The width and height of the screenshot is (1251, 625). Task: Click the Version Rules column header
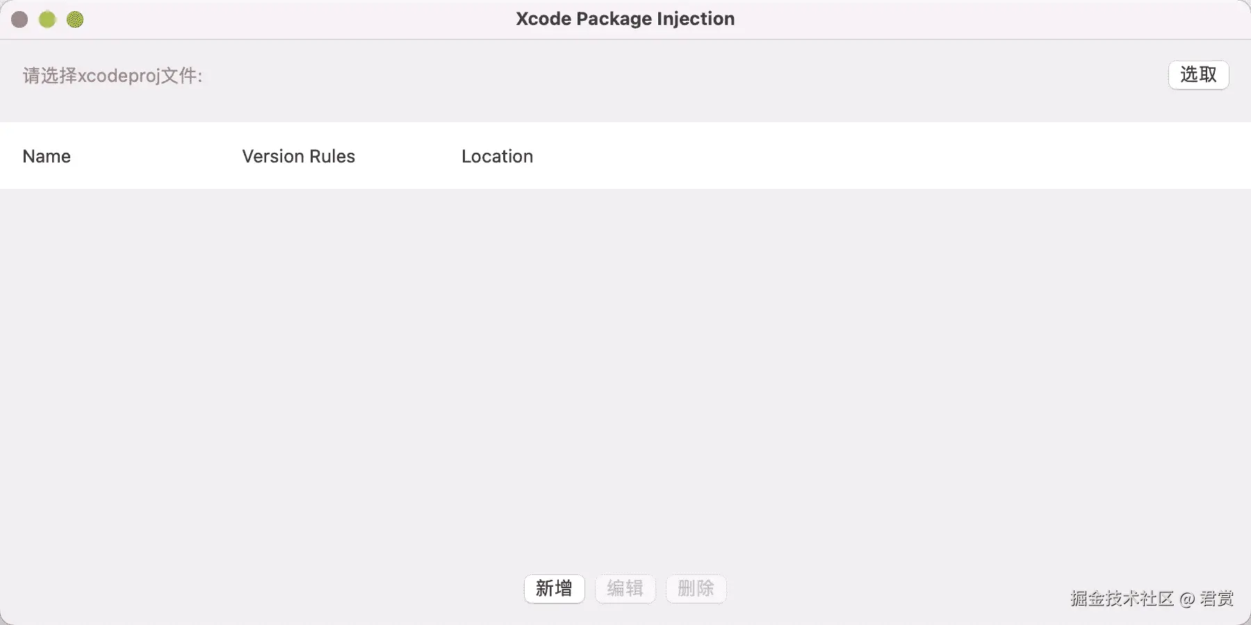(298, 156)
